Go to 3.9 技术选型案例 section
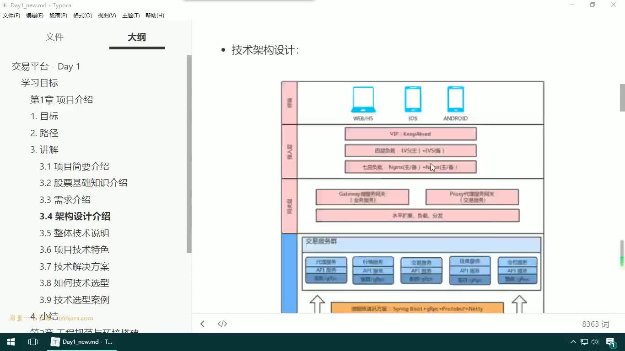The width and height of the screenshot is (625, 351). pos(74,300)
